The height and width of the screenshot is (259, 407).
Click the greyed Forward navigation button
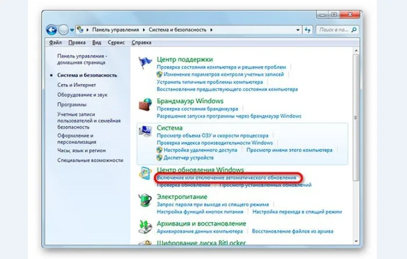pyautogui.click(x=64, y=30)
